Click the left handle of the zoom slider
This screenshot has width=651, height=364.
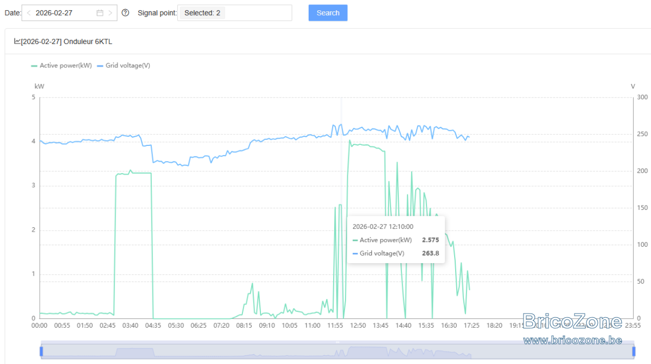(x=41, y=351)
